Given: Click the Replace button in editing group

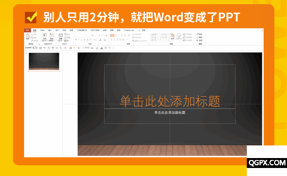Looking at the screenshot, I should coord(201,37).
